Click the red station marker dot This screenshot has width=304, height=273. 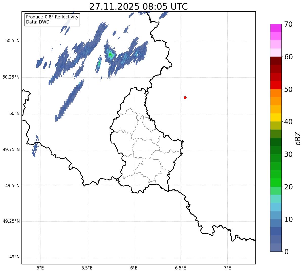coord(185,97)
